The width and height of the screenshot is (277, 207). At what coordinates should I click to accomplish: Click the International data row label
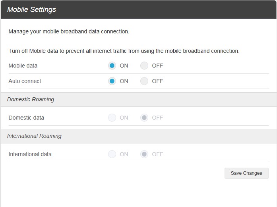(x=30, y=154)
